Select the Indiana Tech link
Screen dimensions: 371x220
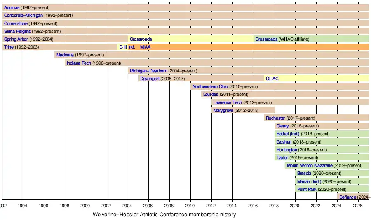coord(79,63)
